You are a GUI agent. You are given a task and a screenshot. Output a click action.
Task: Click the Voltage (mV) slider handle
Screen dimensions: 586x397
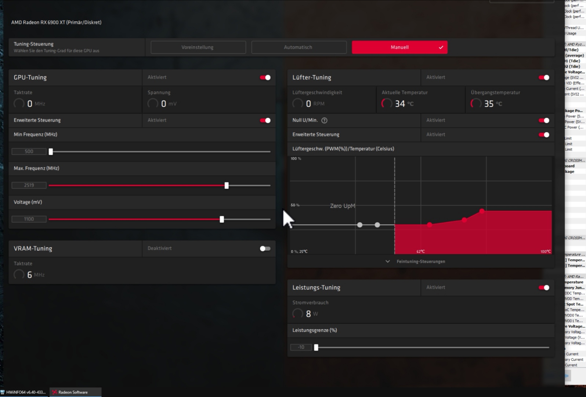(222, 219)
